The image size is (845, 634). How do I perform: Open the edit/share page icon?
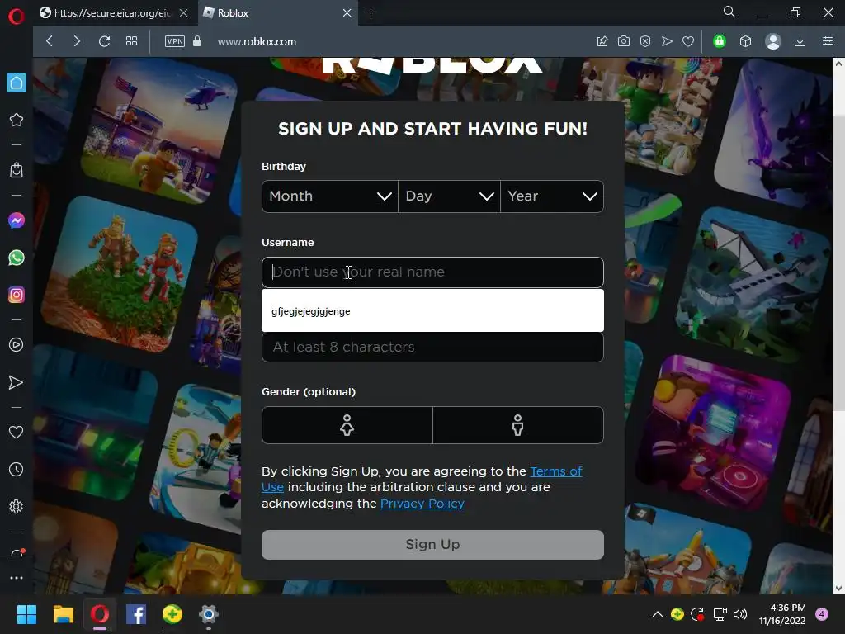602,41
